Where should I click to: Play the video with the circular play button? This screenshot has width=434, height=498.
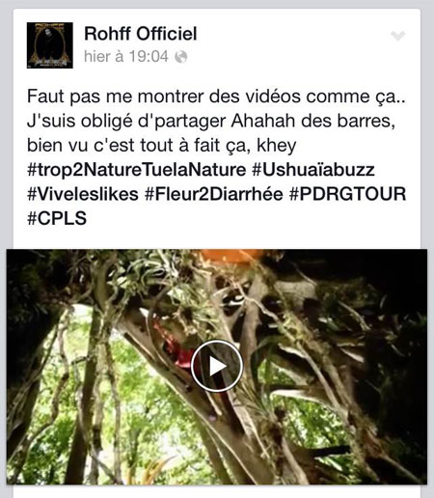[x=217, y=366]
